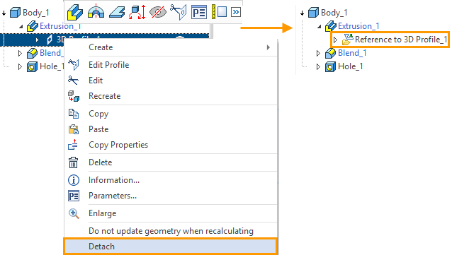Click the down arrow beside left Body_1

coord(4,13)
